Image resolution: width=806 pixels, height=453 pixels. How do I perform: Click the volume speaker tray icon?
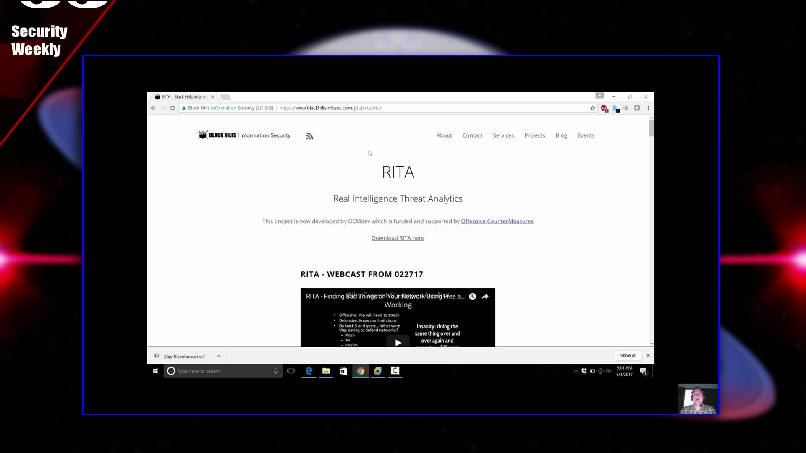[x=609, y=371]
